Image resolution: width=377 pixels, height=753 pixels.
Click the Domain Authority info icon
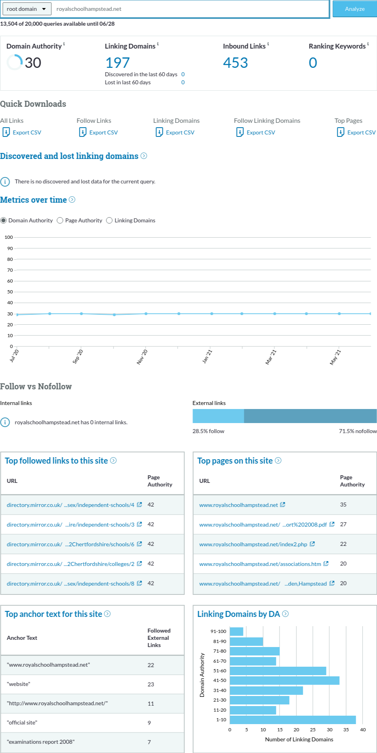click(x=64, y=44)
